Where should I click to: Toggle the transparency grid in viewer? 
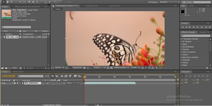pos(111,68)
